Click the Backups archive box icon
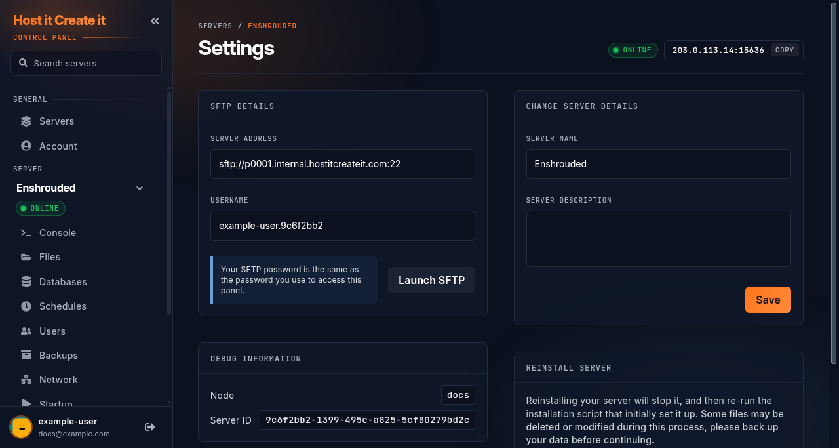Screen dimensions: 839x448 pyautogui.click(x=26, y=355)
